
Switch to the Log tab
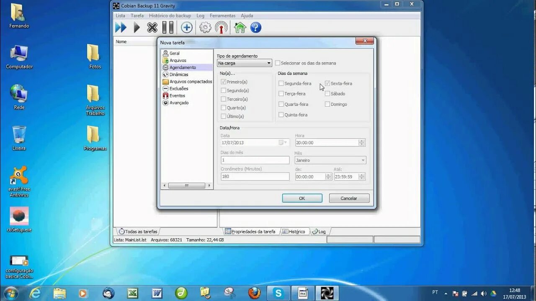(319, 231)
